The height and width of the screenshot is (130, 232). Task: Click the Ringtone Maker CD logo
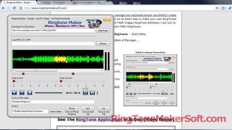(x=94, y=23)
